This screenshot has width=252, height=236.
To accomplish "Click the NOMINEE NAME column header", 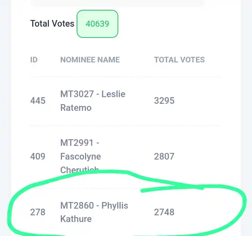I will [x=90, y=60].
